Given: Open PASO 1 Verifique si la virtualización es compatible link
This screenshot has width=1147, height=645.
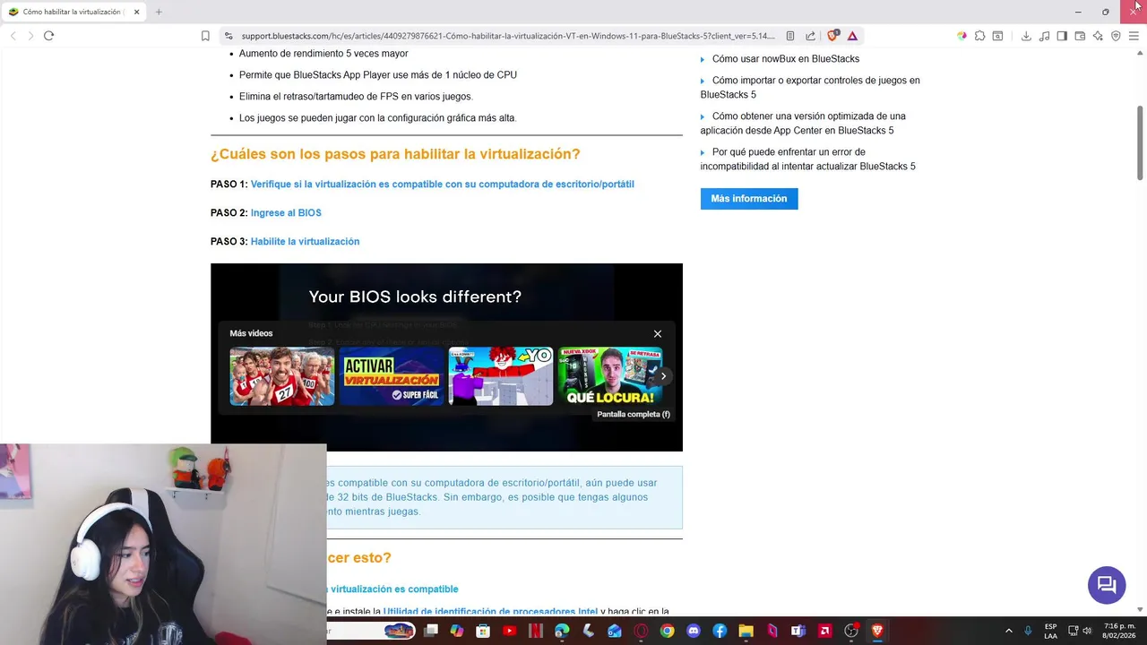Looking at the screenshot, I should click(442, 184).
